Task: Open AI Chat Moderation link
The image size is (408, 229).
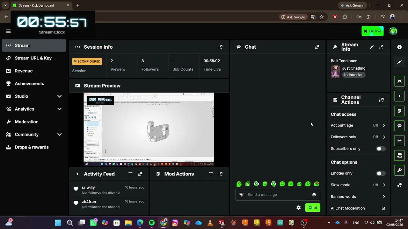Action: coord(358,208)
